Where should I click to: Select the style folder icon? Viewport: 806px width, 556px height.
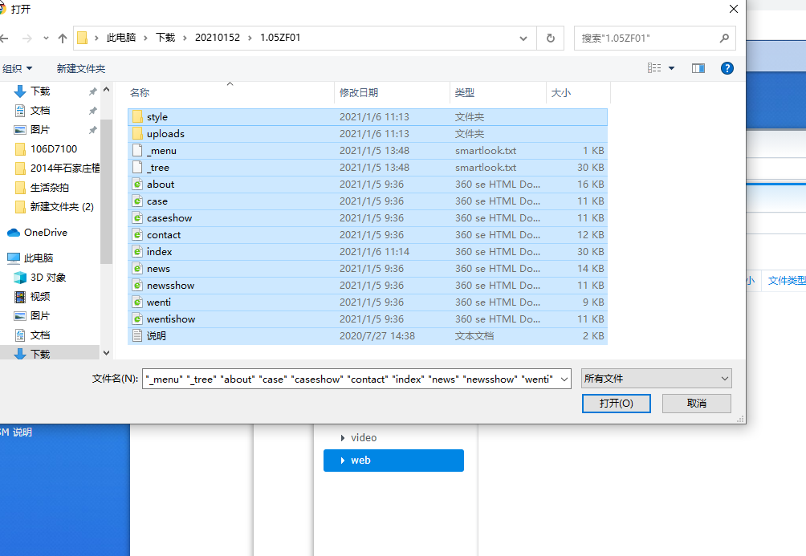pyautogui.click(x=137, y=117)
